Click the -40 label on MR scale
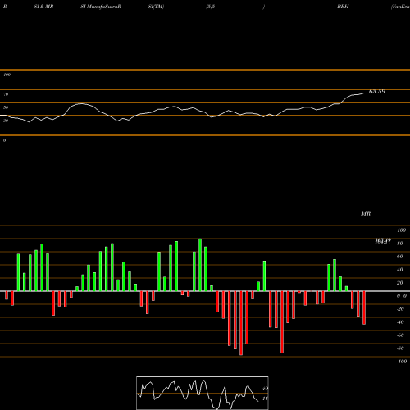Screen dimensions: 410x410 pos(400,322)
